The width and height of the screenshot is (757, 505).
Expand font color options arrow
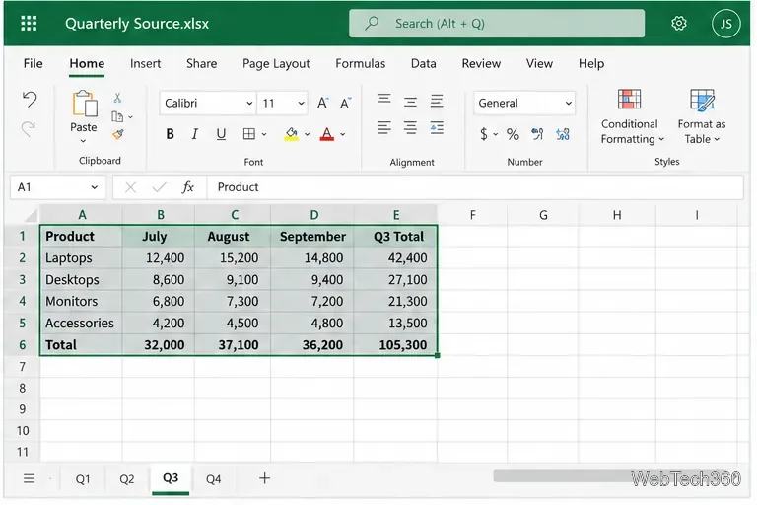tap(343, 134)
